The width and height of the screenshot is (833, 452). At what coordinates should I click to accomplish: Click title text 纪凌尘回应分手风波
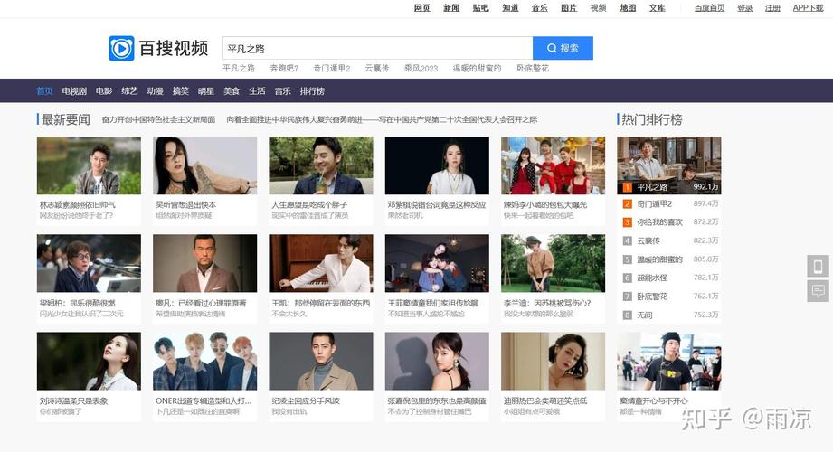tap(306, 401)
